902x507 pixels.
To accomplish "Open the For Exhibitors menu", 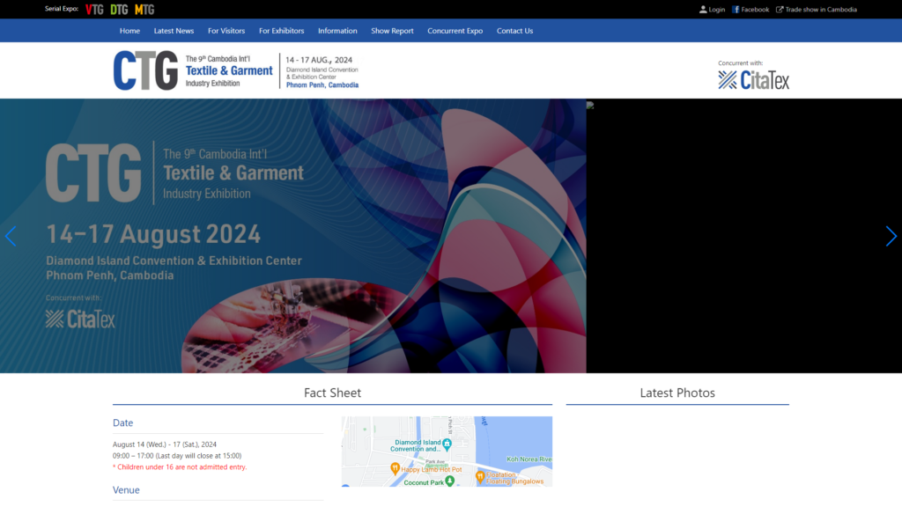I will [281, 31].
